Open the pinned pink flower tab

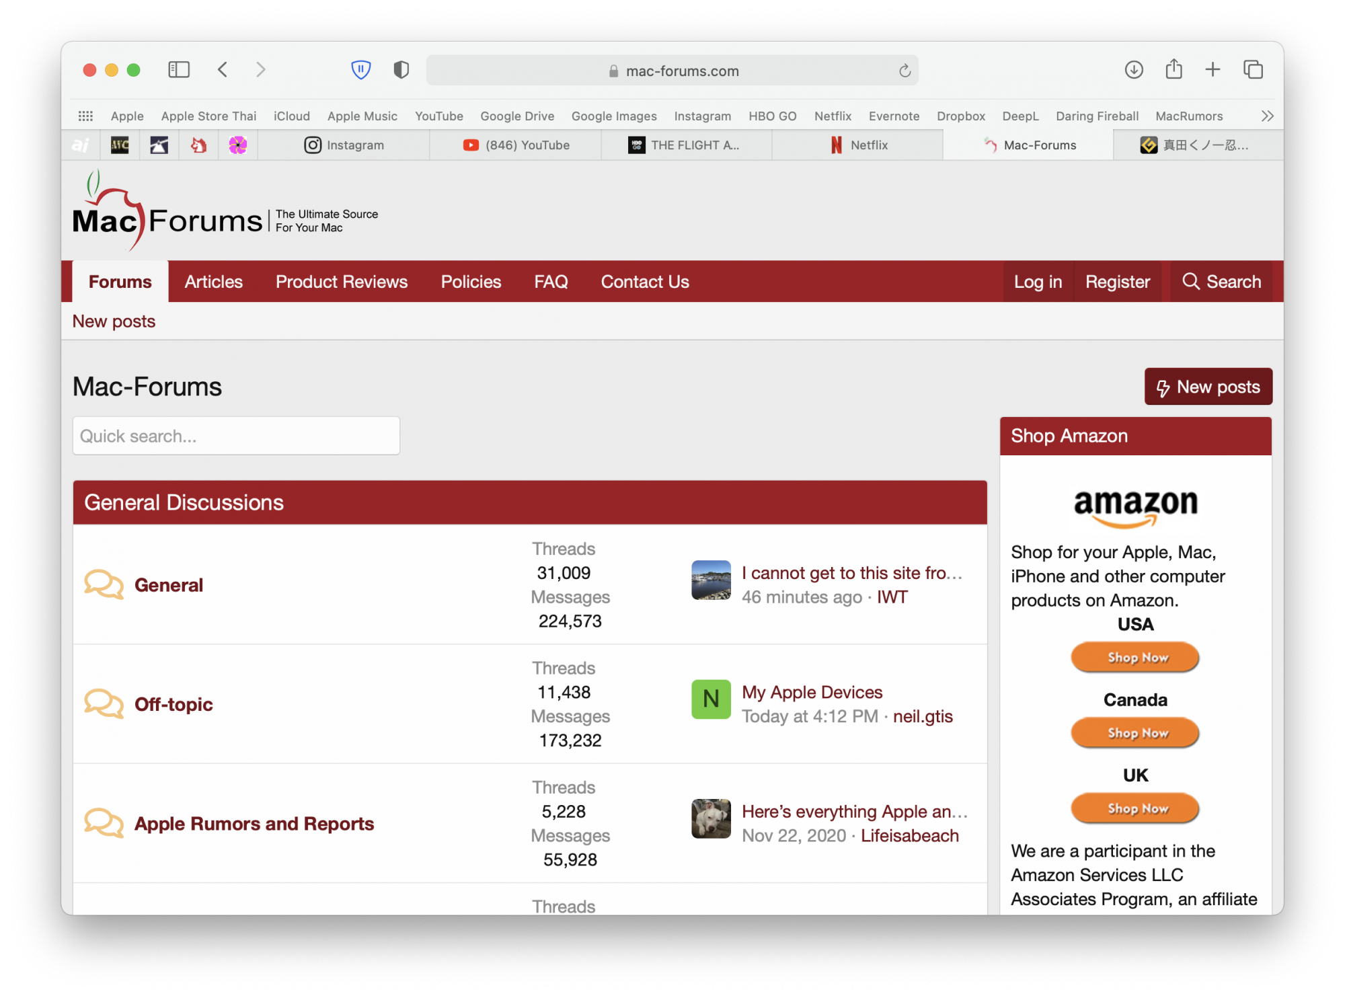point(237,145)
